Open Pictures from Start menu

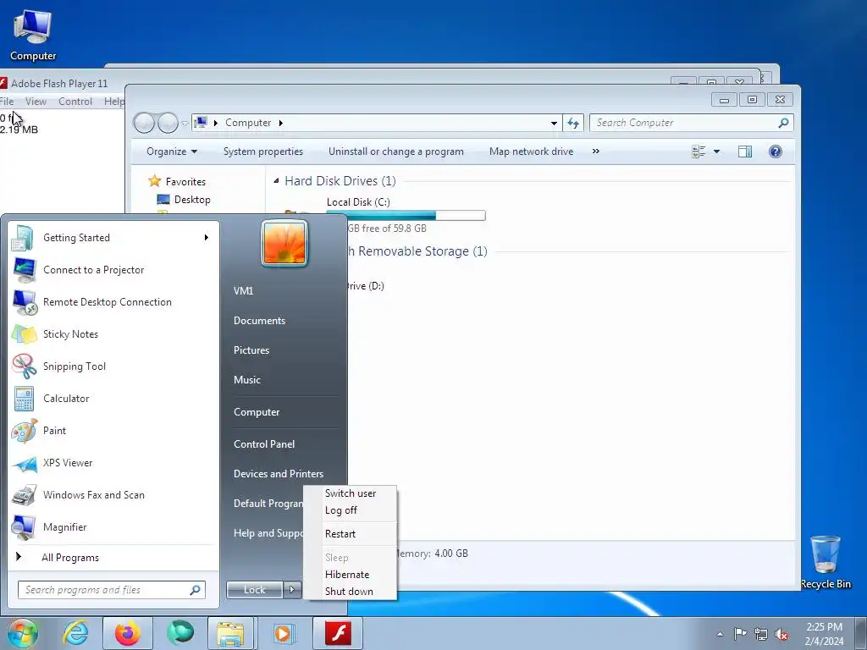[x=251, y=350]
